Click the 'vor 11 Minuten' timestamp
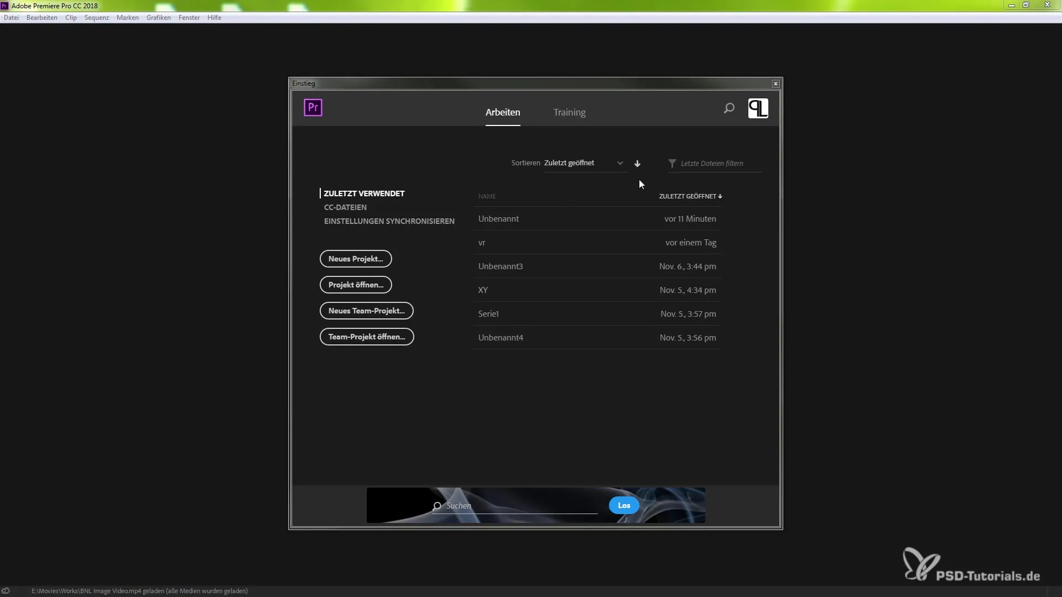The image size is (1062, 597). click(690, 219)
